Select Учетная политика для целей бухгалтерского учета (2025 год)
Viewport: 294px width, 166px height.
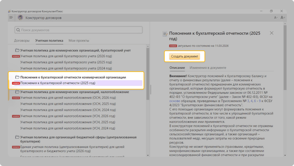pyautogui.click(x=66, y=62)
